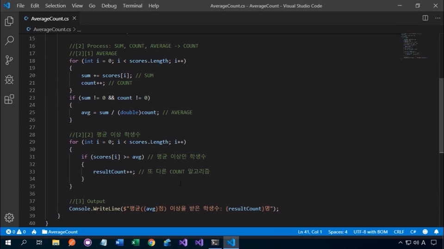Expand the breadcrumb ellipsis segment
This screenshot has width=444, height=249.
pyautogui.click(x=79, y=30)
